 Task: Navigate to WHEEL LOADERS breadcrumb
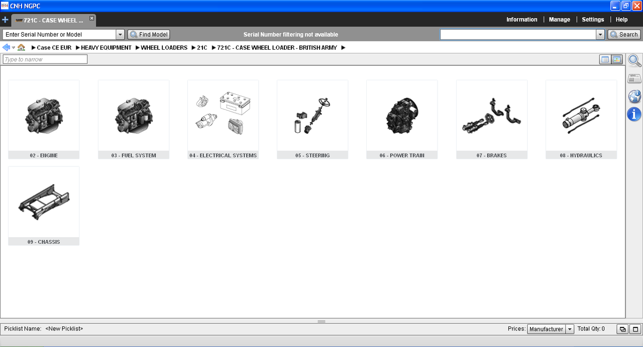click(164, 48)
